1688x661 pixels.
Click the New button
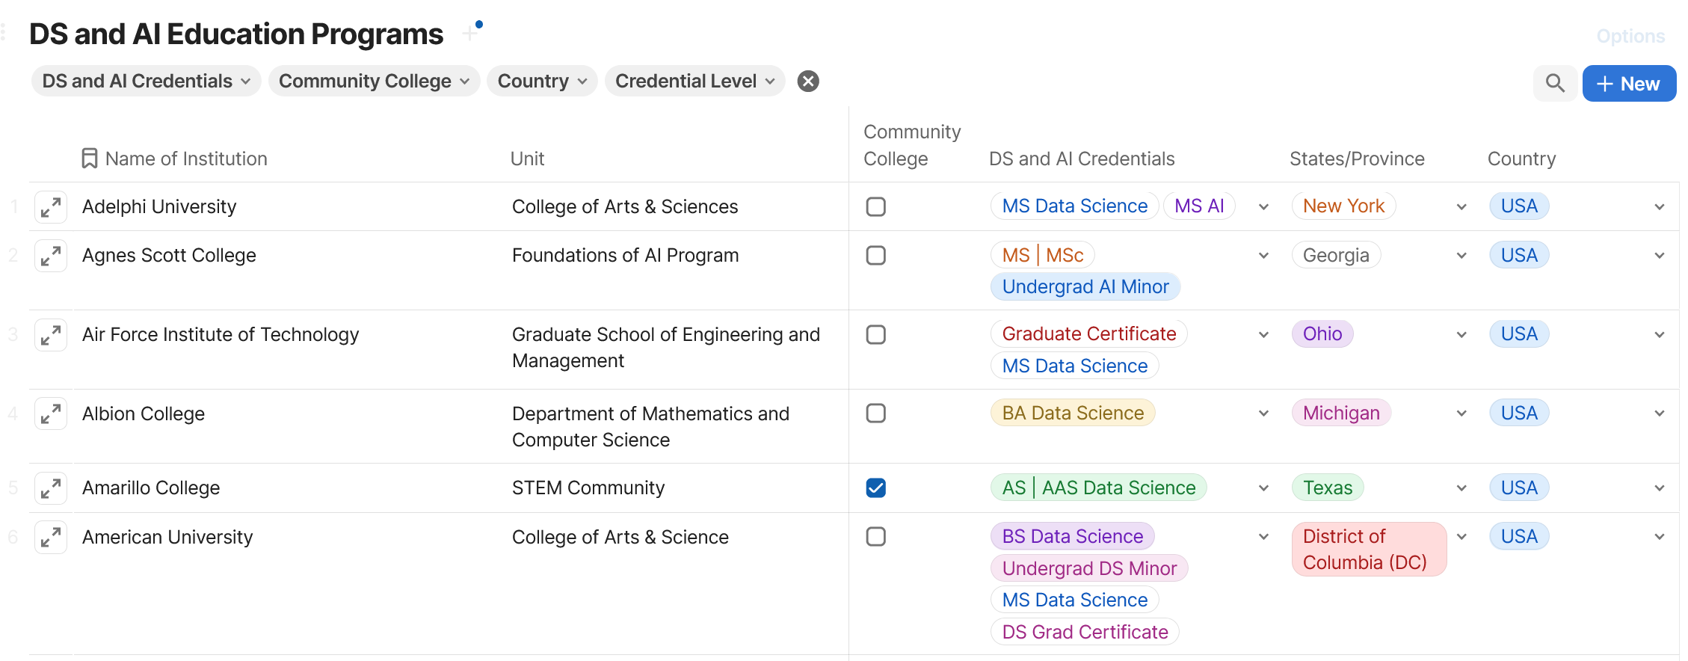pyautogui.click(x=1629, y=84)
